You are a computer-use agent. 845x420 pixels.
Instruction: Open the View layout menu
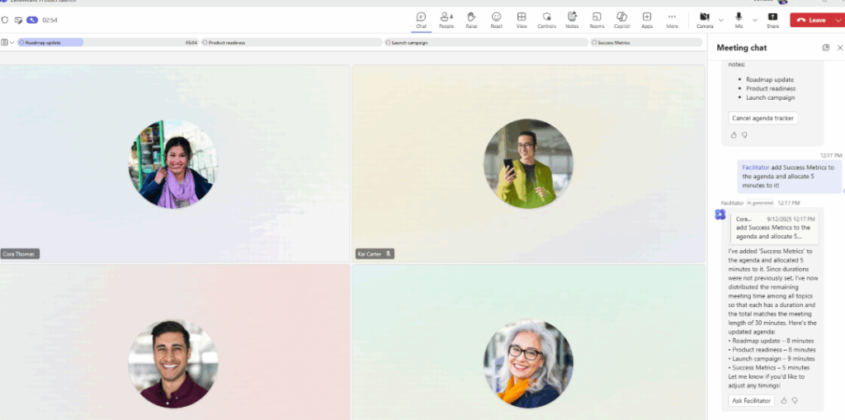(x=521, y=19)
